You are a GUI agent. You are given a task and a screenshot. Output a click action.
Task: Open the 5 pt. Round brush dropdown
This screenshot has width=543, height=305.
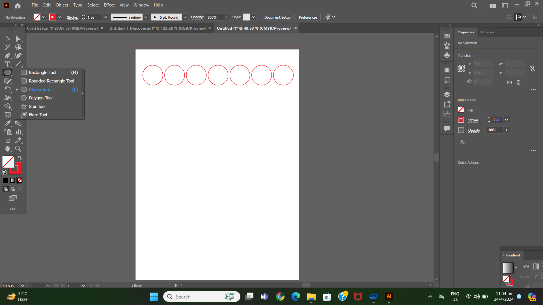coord(185,17)
